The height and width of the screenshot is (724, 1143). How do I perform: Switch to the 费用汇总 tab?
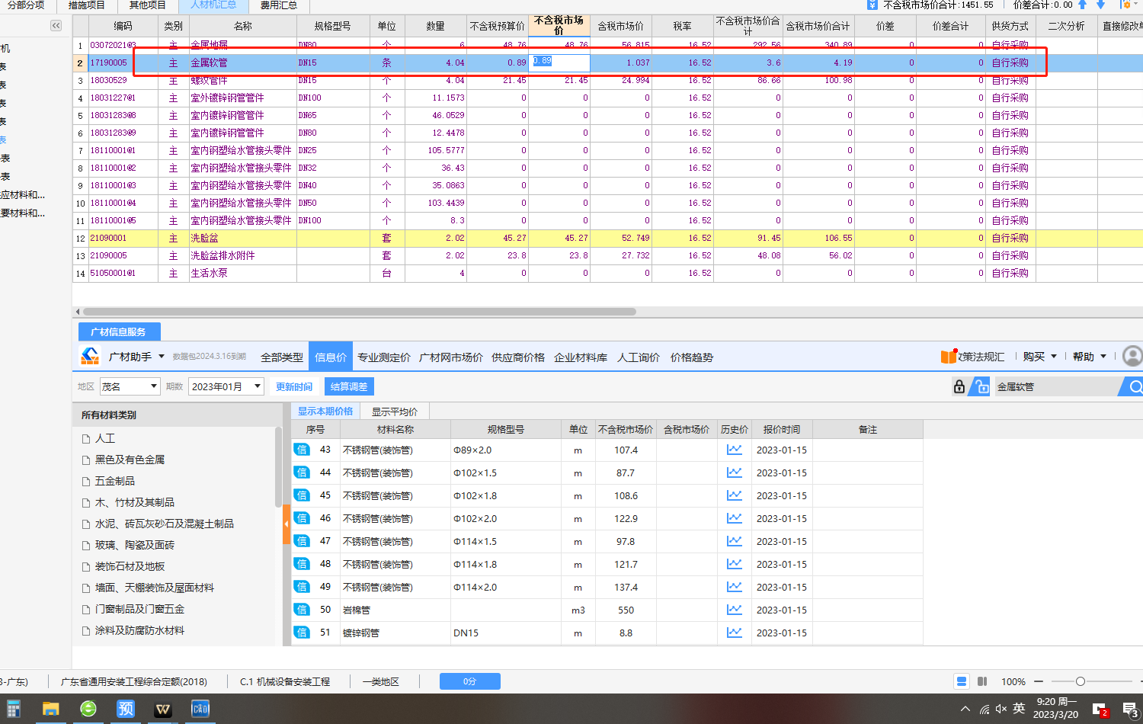(x=279, y=5)
